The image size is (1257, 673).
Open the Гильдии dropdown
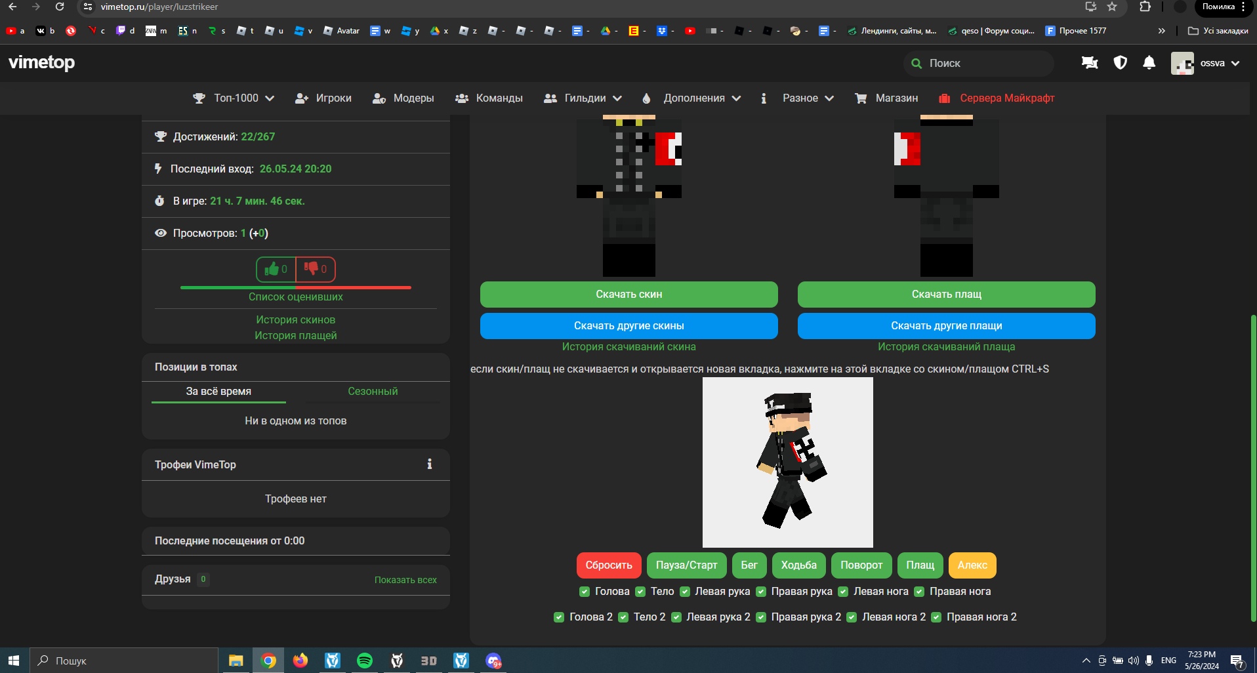pos(583,98)
